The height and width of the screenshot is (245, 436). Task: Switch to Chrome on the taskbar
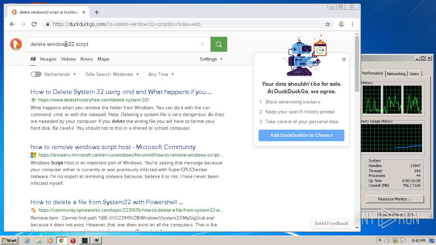61,241
